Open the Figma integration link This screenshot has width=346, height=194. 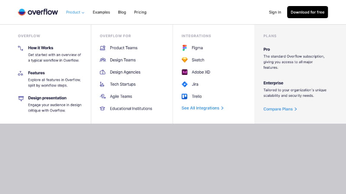tap(197, 48)
